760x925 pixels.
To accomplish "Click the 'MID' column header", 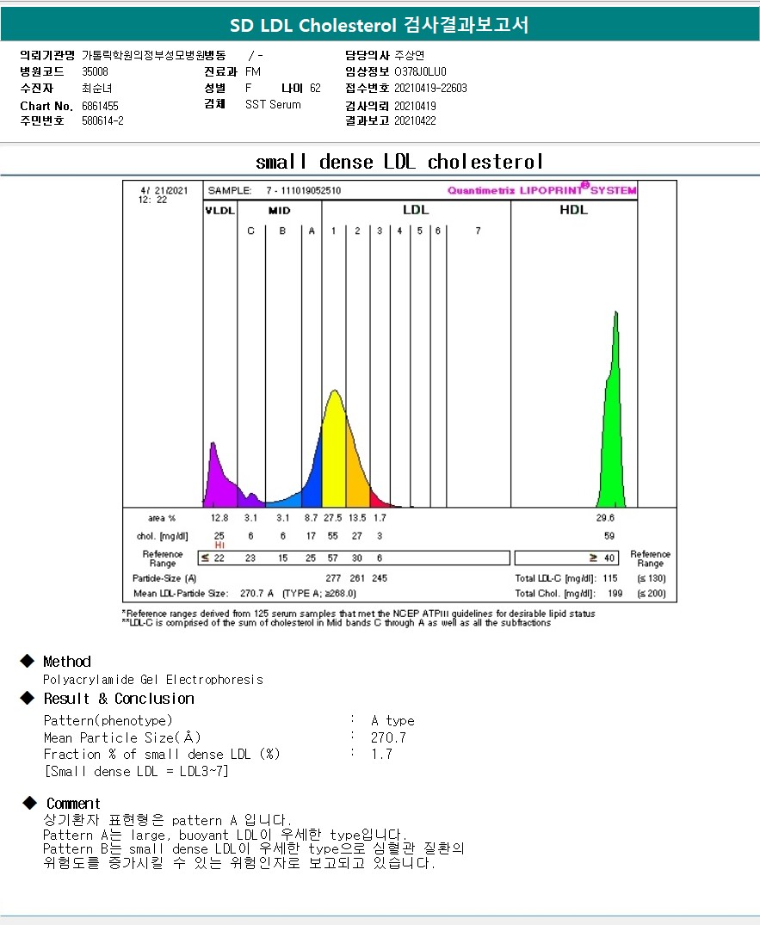I will (x=279, y=211).
